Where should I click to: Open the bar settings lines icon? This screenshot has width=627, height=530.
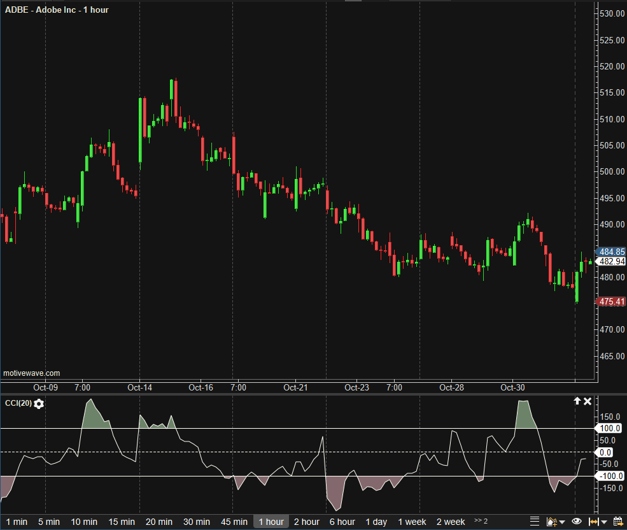(x=535, y=522)
